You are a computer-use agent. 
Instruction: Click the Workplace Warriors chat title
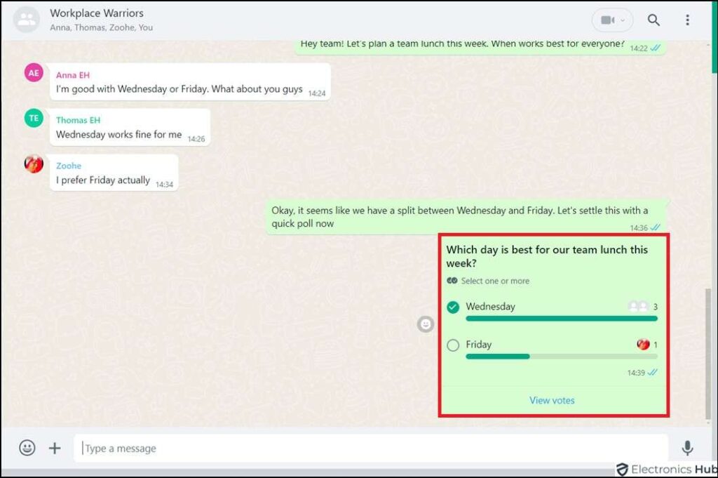click(x=96, y=13)
